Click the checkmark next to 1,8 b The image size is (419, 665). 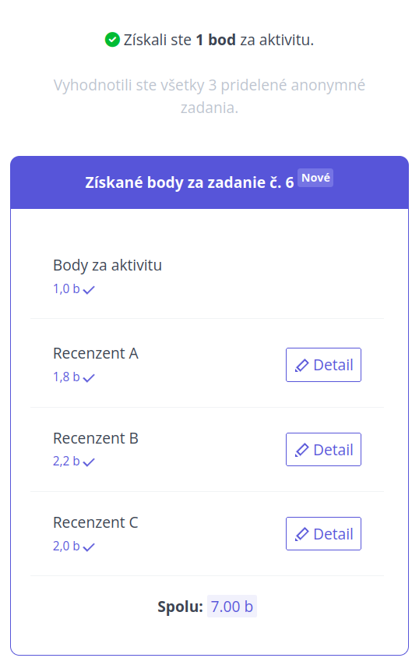[89, 378]
